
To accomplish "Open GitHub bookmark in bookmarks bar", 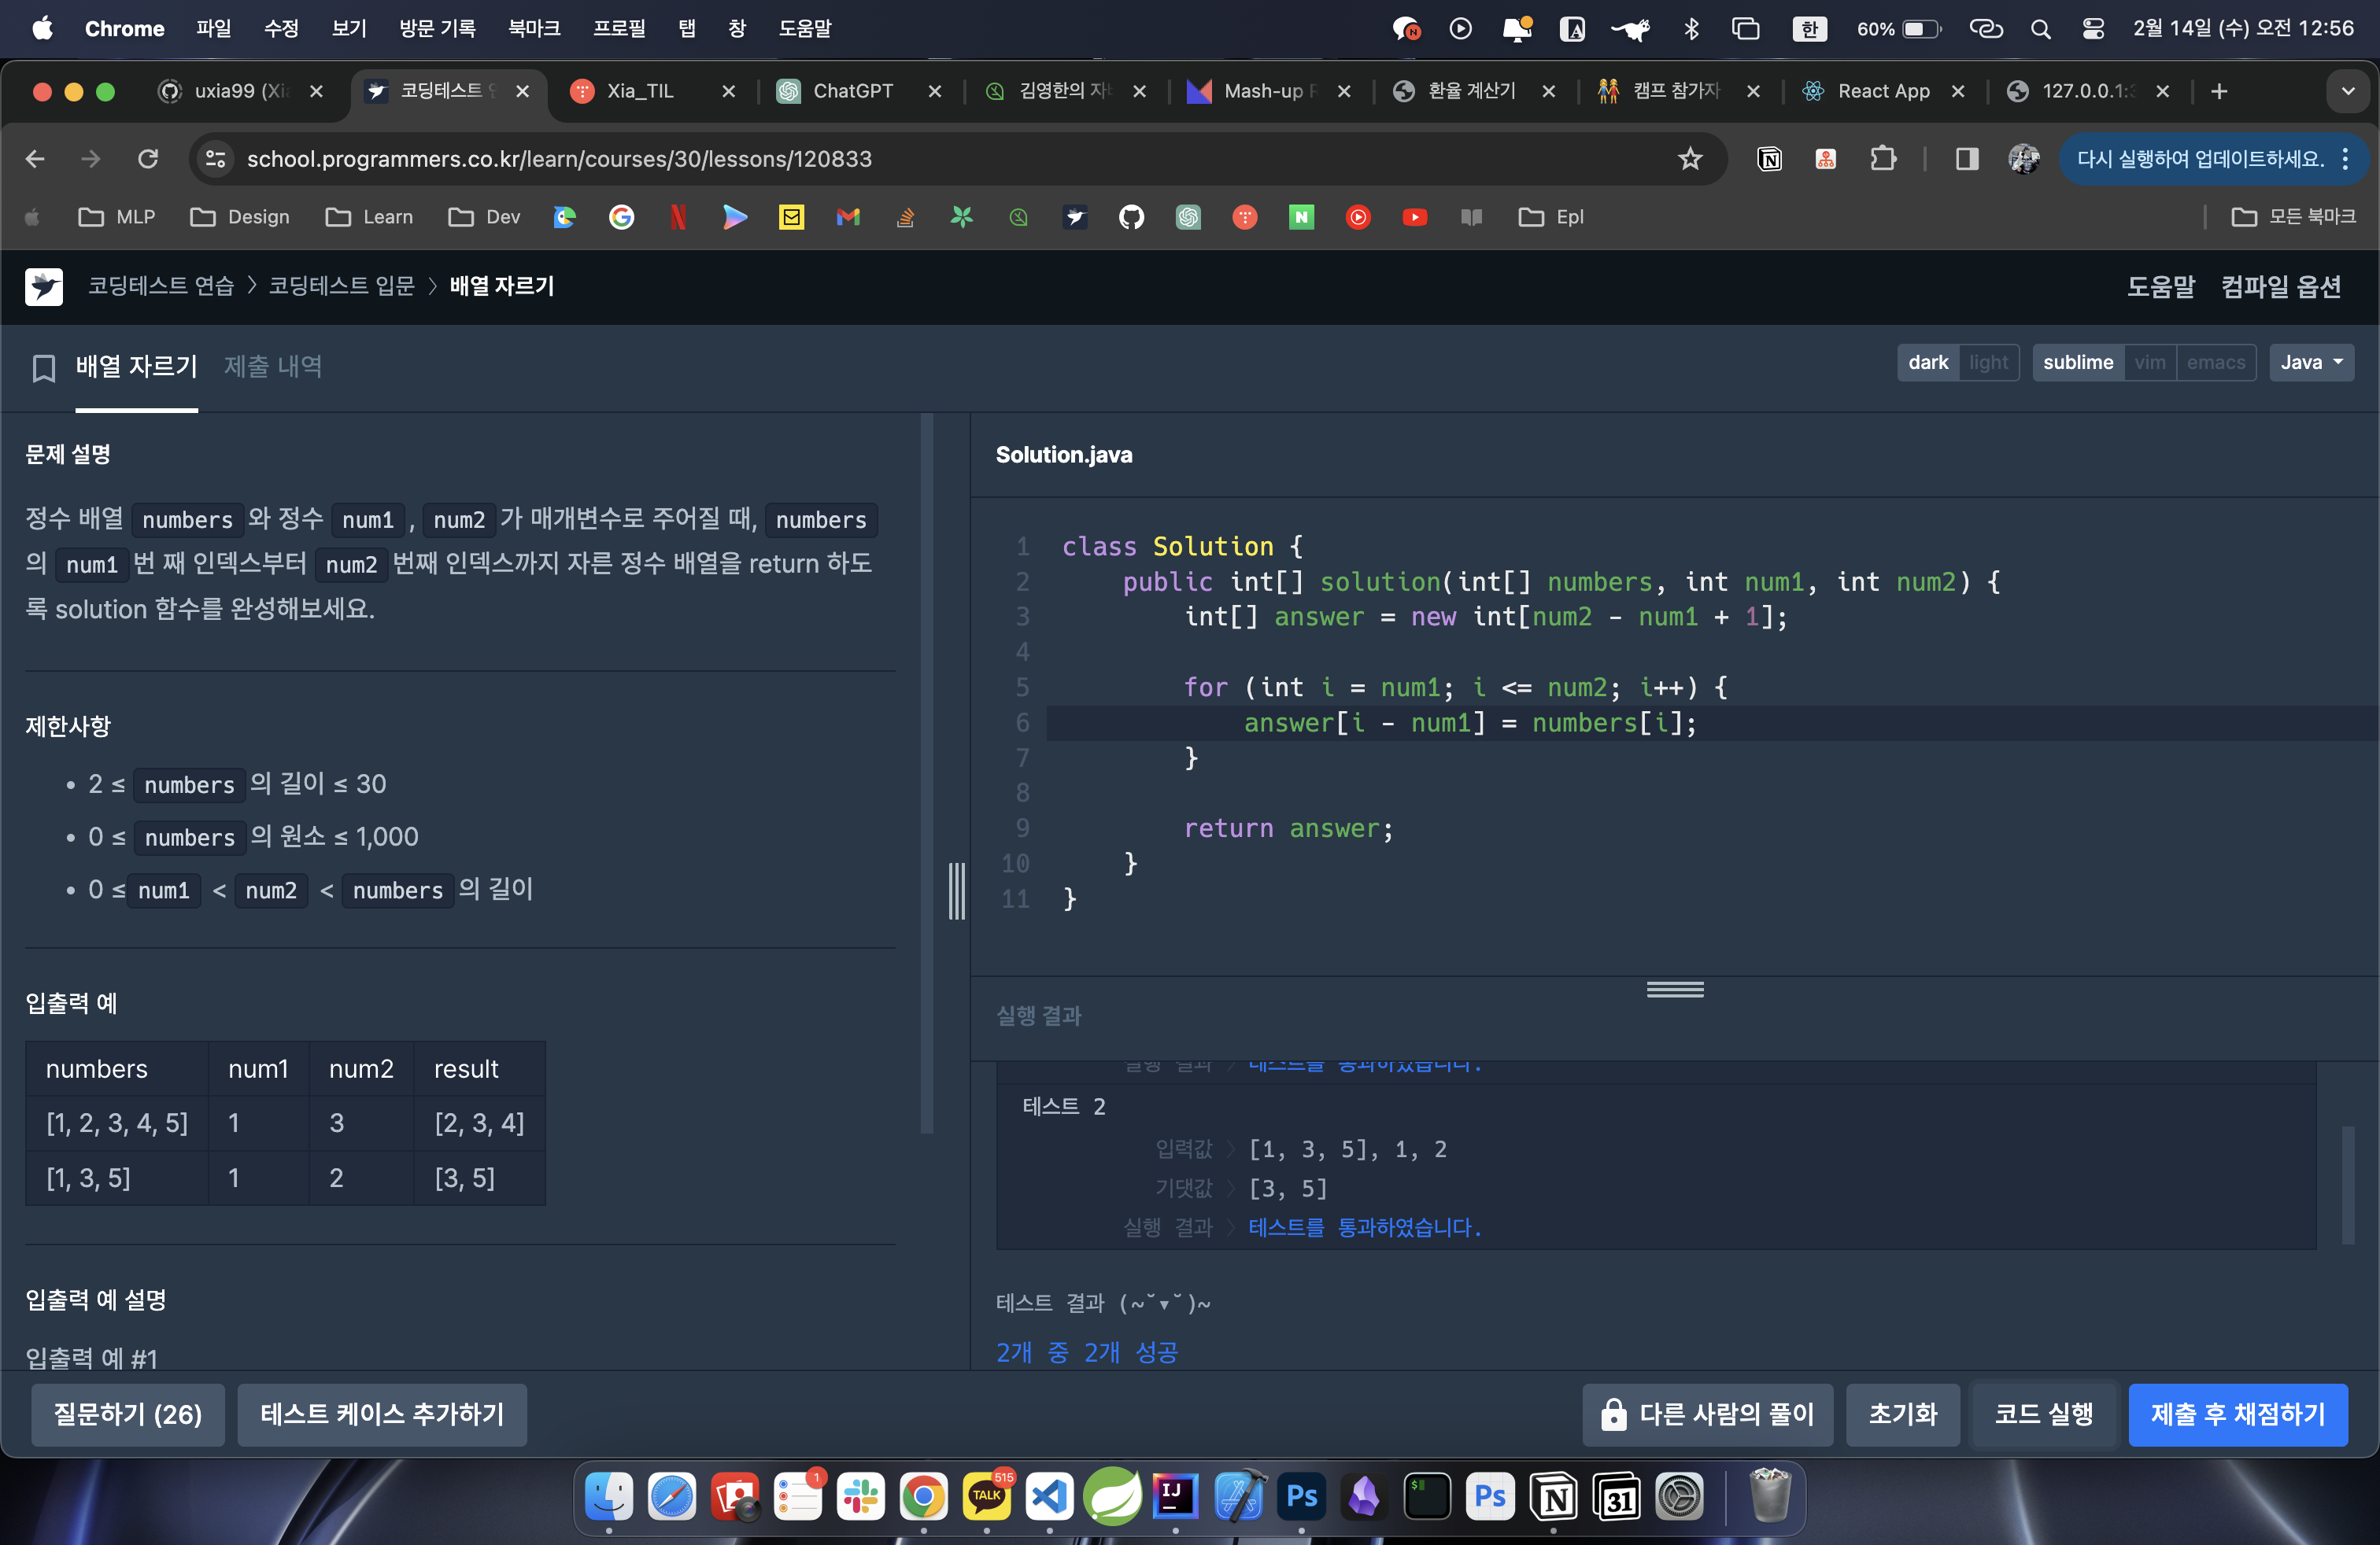I will 1131,217.
